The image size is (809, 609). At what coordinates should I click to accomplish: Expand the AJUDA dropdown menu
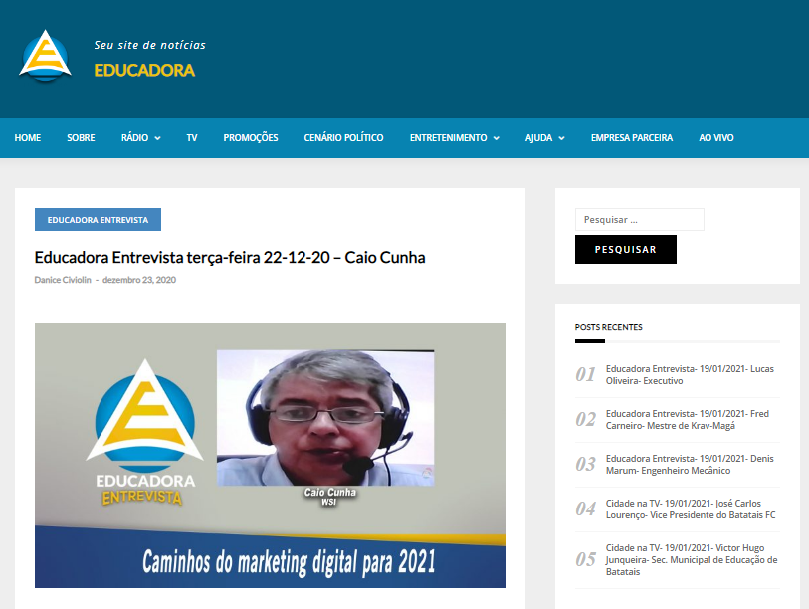pyautogui.click(x=544, y=138)
